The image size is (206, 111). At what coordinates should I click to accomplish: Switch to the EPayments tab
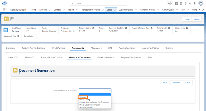[x=96, y=48]
